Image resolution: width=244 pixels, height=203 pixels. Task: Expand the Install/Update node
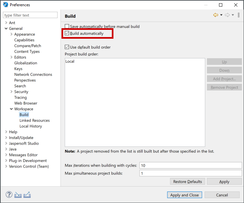(x=6, y=137)
